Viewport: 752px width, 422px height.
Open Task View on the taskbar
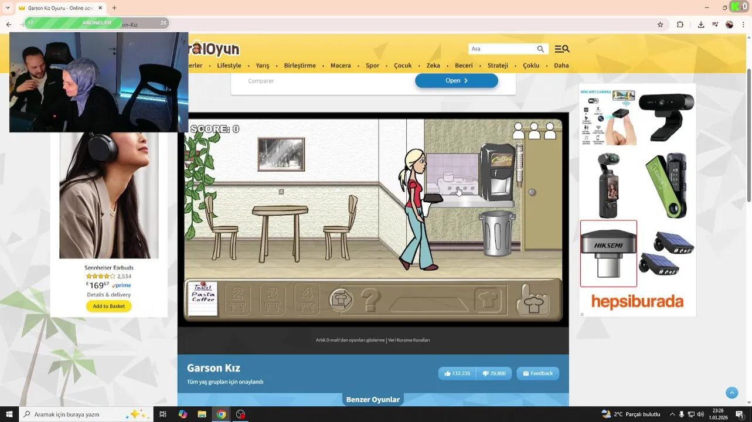click(163, 414)
